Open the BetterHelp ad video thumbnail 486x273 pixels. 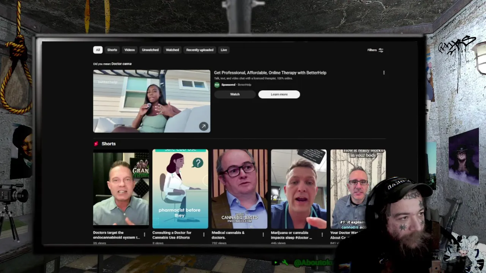coord(151,101)
